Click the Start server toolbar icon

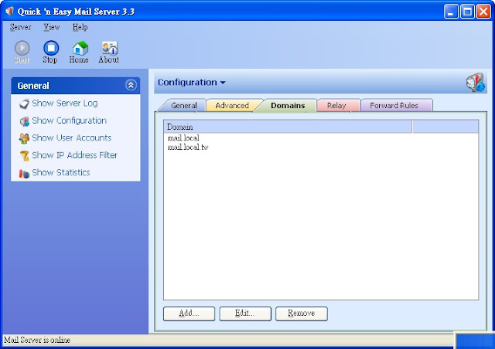[x=22, y=48]
